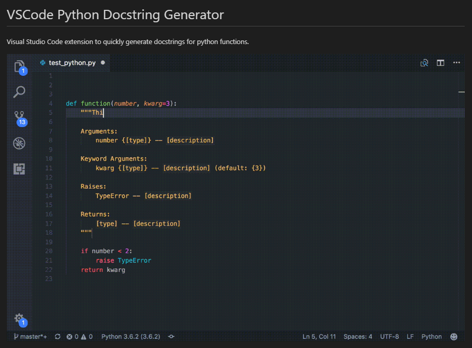Click the kwarg {[type]} default line
The image size is (472, 348).
(x=181, y=168)
